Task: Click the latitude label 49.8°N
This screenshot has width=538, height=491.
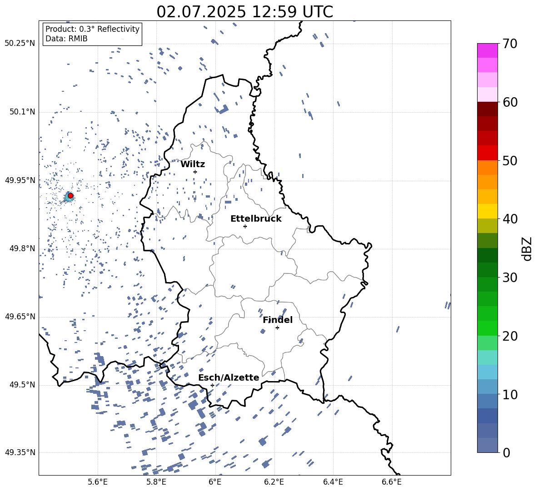Action: pyautogui.click(x=22, y=248)
